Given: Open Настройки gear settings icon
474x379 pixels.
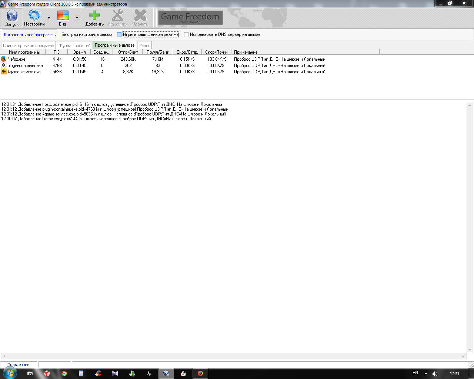Looking at the screenshot, I should (x=34, y=16).
